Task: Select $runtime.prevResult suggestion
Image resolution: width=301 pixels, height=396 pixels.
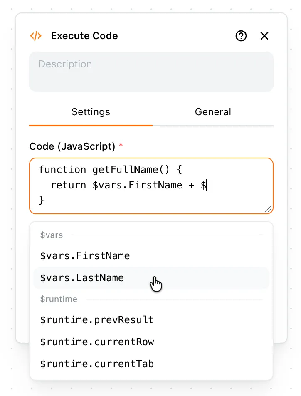Action: (x=151, y=320)
